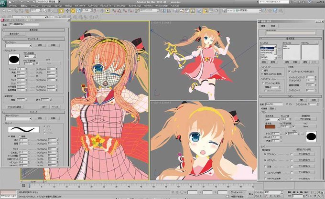
Task: Uncheck オブジェクト edge checkbox
Action: point(265,160)
